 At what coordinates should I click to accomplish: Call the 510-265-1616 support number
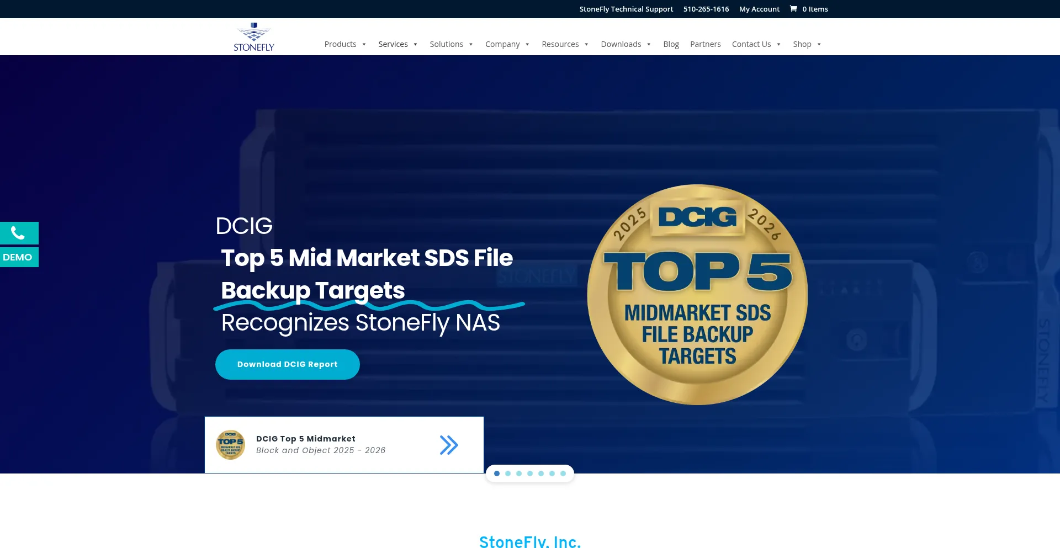pyautogui.click(x=706, y=9)
